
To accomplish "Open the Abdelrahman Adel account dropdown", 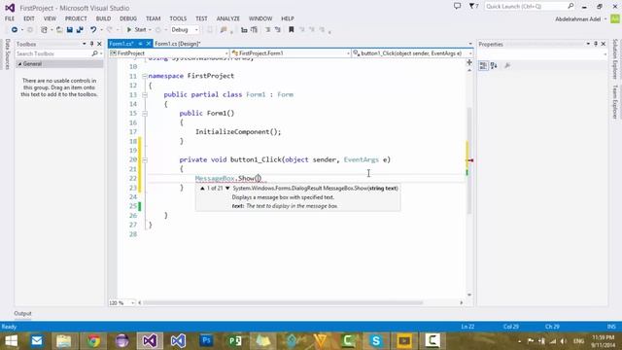I will click(581, 19).
